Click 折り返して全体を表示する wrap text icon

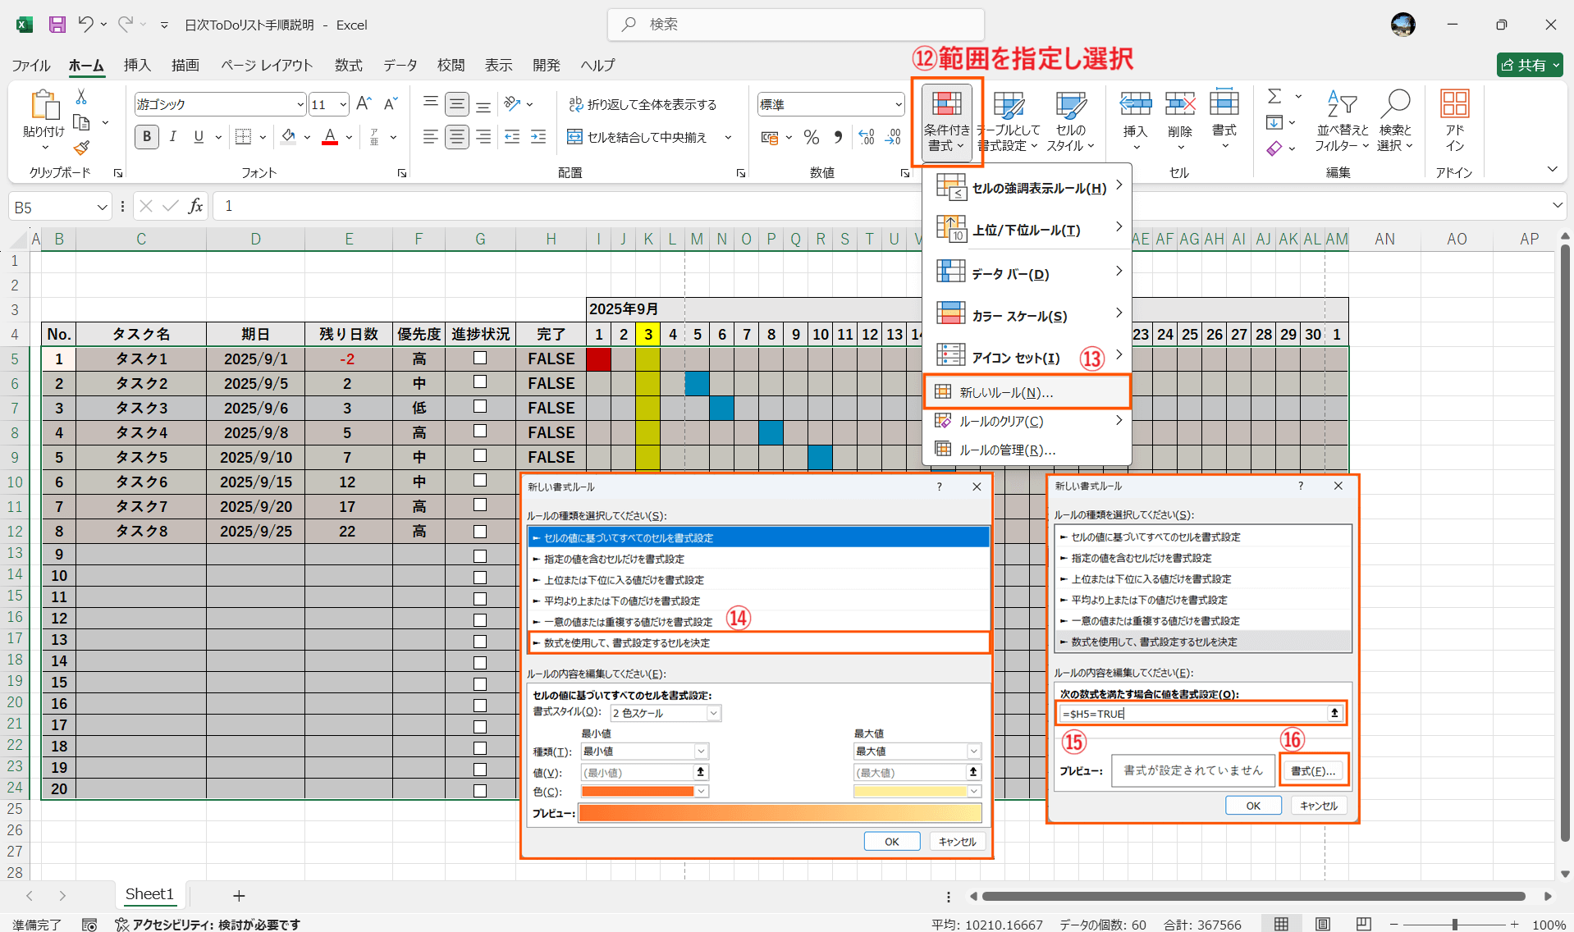pyautogui.click(x=576, y=104)
